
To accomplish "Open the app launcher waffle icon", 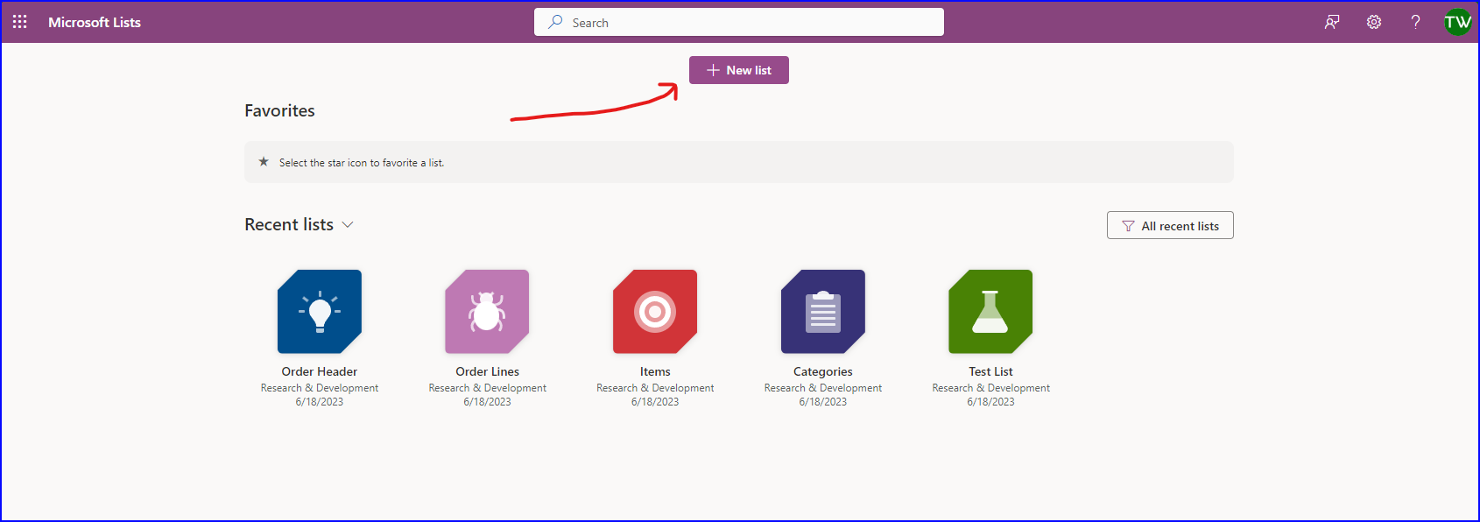I will 20,22.
